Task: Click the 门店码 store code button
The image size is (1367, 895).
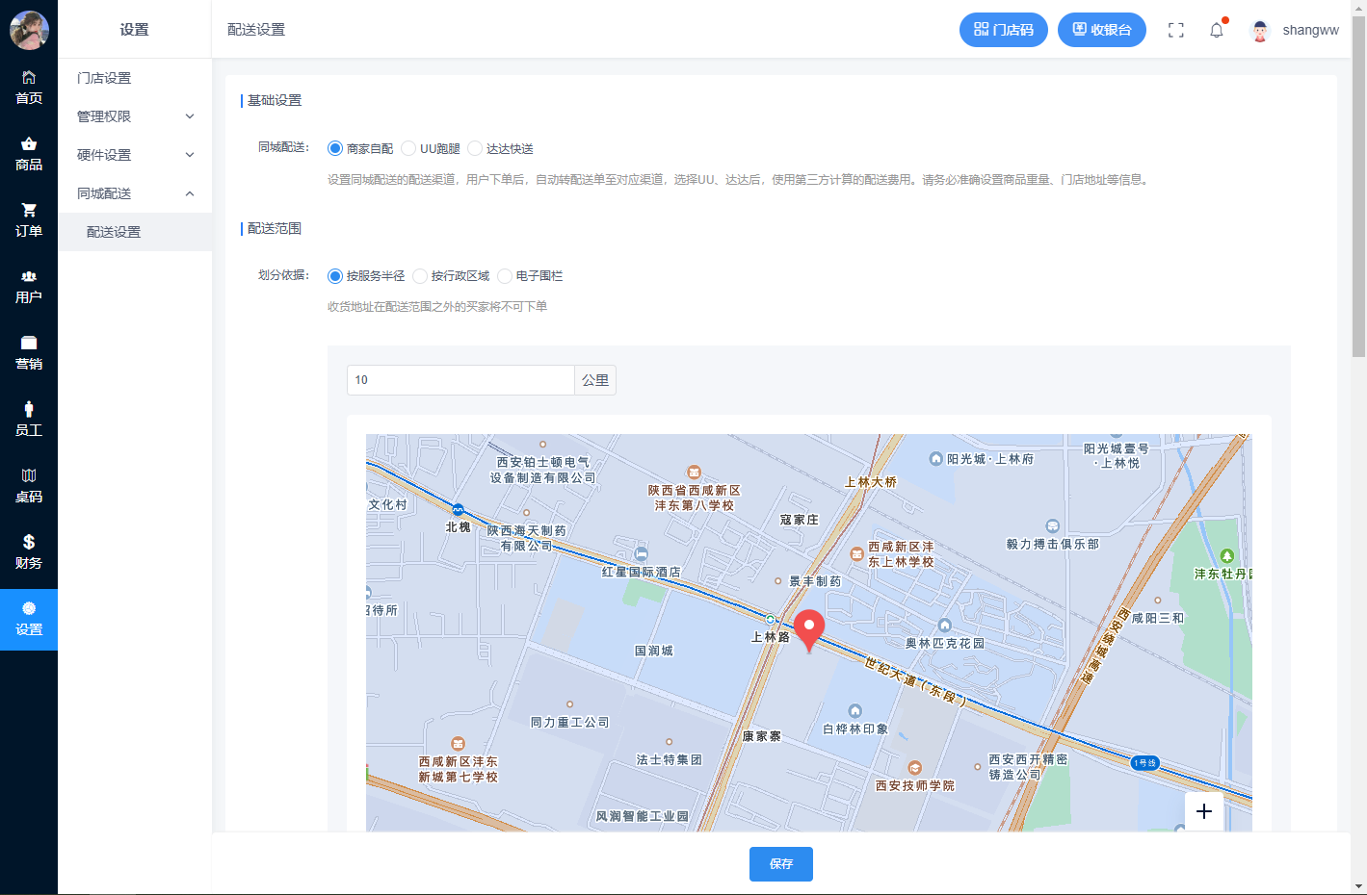Action: (1003, 30)
